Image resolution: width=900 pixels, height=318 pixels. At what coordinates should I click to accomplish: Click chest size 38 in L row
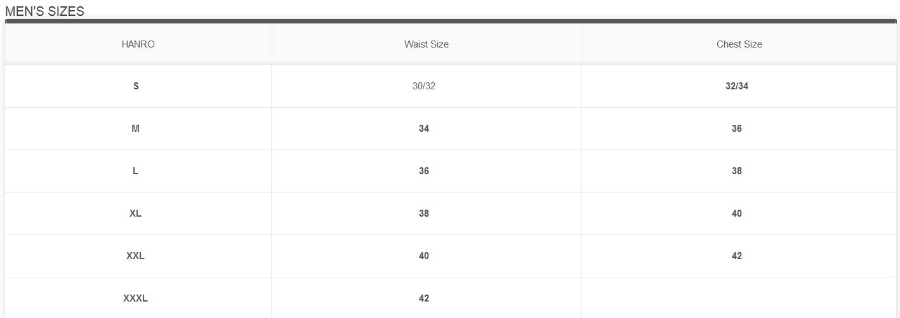[736, 171]
